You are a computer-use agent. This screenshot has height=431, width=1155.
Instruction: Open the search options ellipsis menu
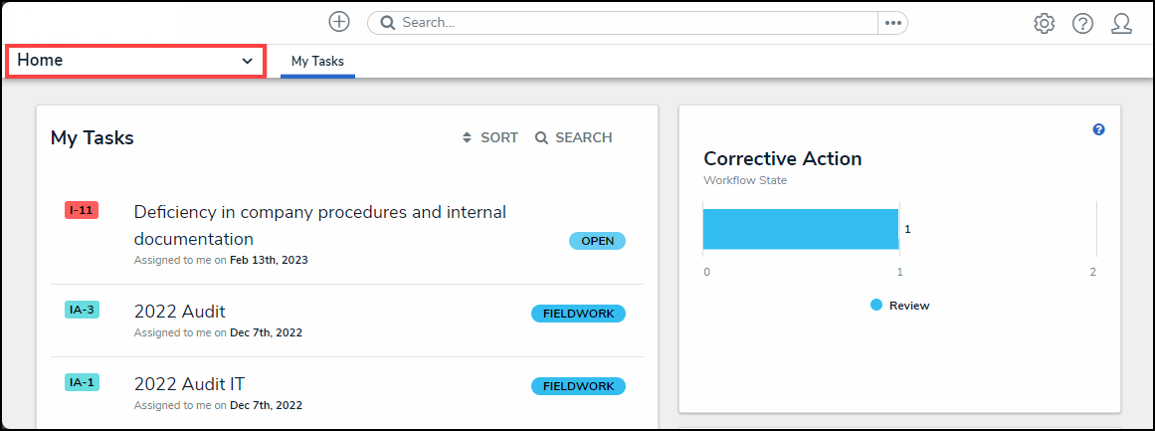[x=892, y=23]
